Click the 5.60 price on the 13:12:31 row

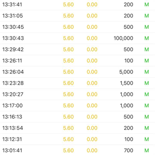coord(68,139)
